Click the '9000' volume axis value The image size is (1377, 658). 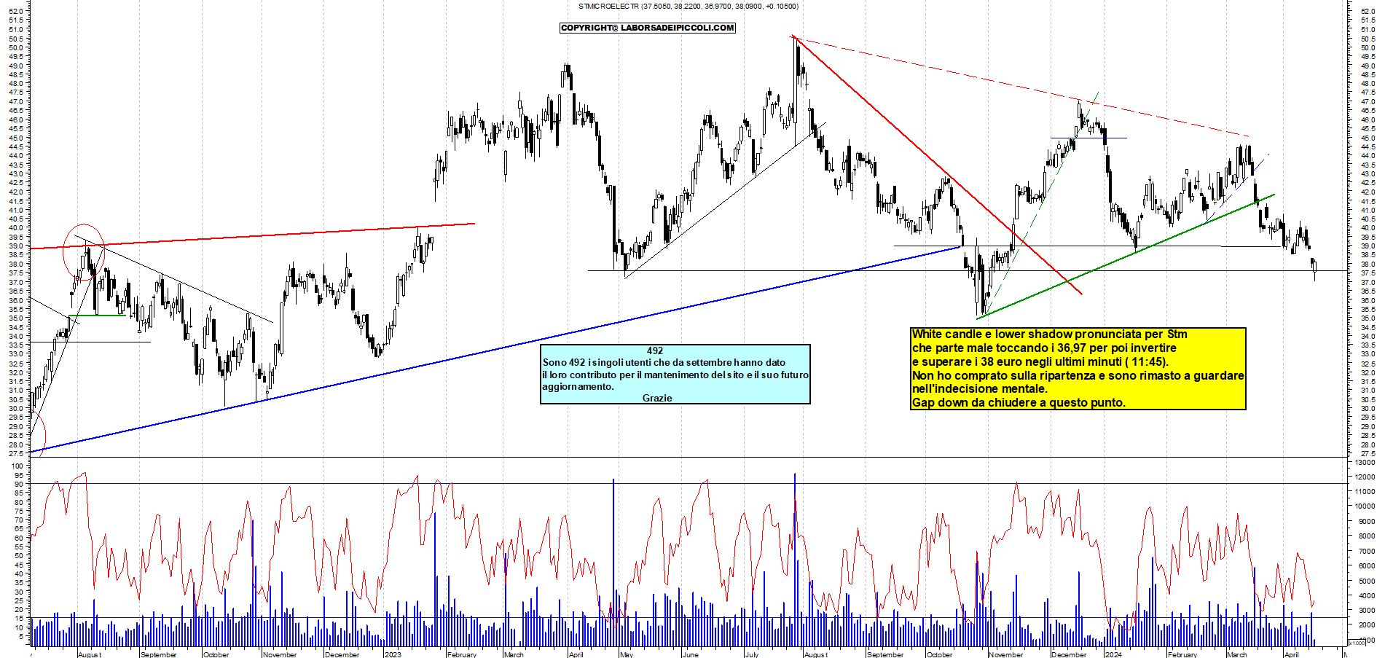tap(1366, 521)
